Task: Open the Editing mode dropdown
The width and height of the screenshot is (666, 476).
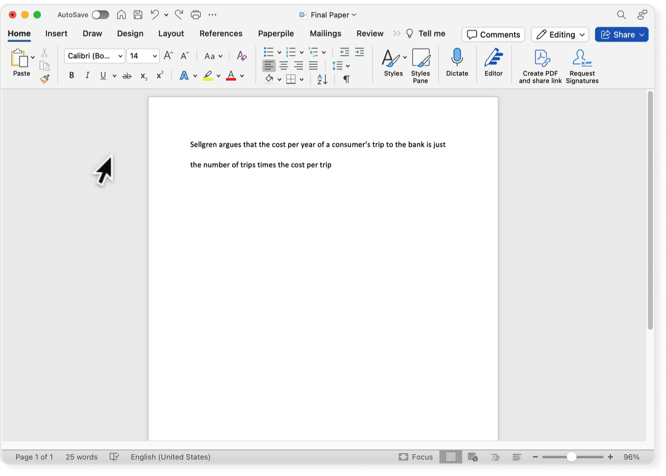Action: (560, 35)
